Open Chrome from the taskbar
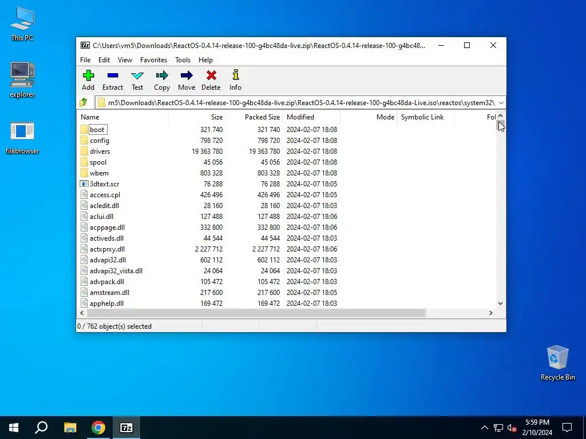Image resolution: width=586 pixels, height=439 pixels. pos(98,428)
